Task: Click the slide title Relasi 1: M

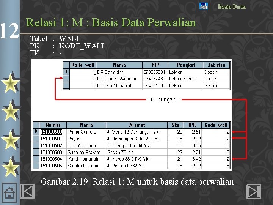Action: [x=111, y=22]
